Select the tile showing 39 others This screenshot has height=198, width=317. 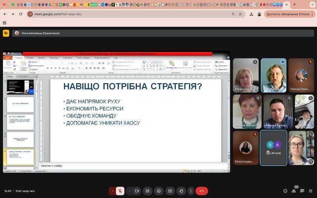pyautogui.click(x=273, y=147)
